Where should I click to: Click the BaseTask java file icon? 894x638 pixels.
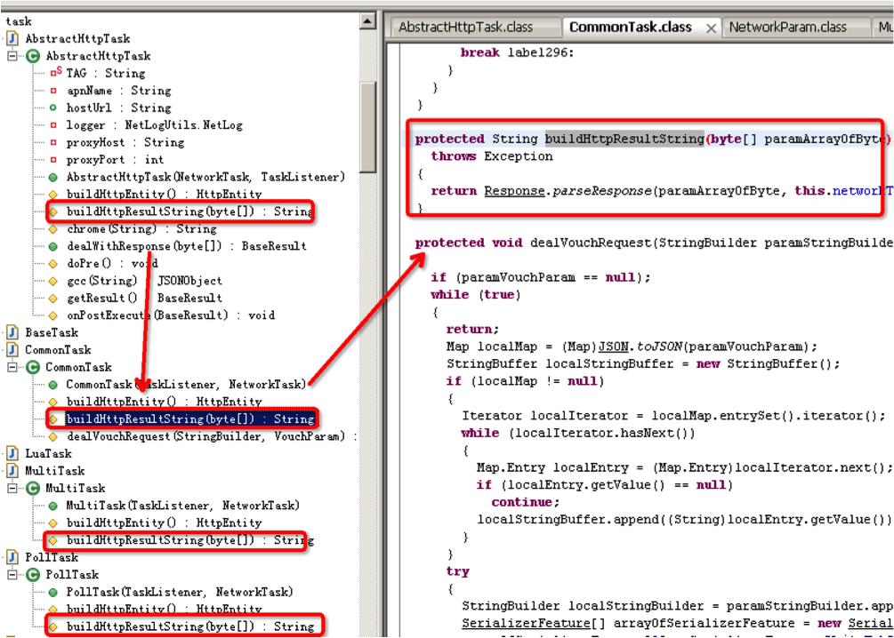pyautogui.click(x=12, y=332)
